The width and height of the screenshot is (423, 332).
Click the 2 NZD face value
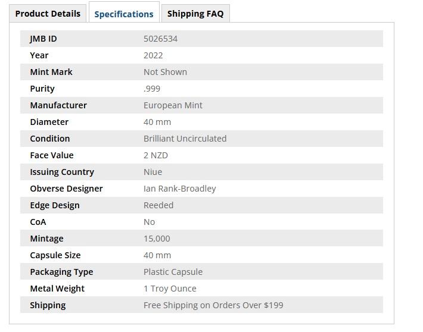155,155
